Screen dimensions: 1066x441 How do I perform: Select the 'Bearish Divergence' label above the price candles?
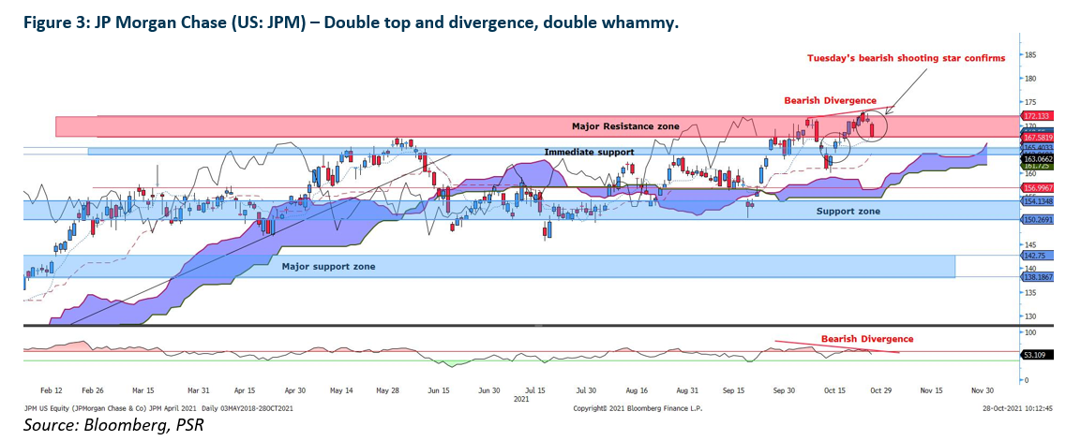[x=830, y=100]
